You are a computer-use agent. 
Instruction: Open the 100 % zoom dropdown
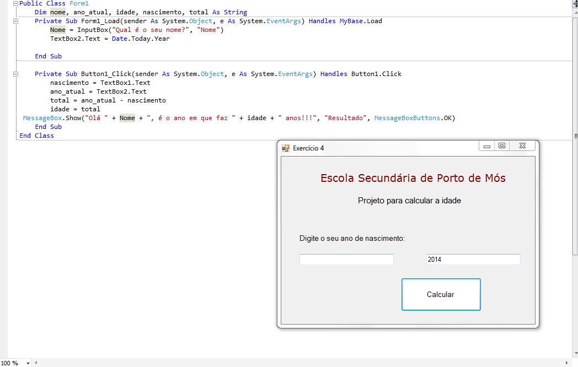[x=28, y=363]
